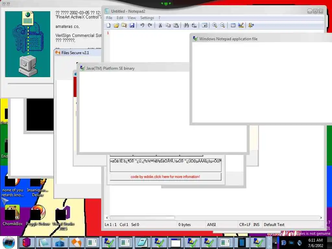
Task: Click 'Col 1' in the status bar
Action: click(x=124, y=225)
